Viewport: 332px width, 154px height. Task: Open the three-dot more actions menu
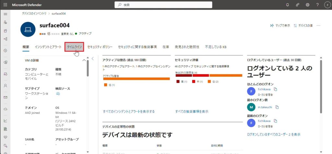[x=318, y=25]
